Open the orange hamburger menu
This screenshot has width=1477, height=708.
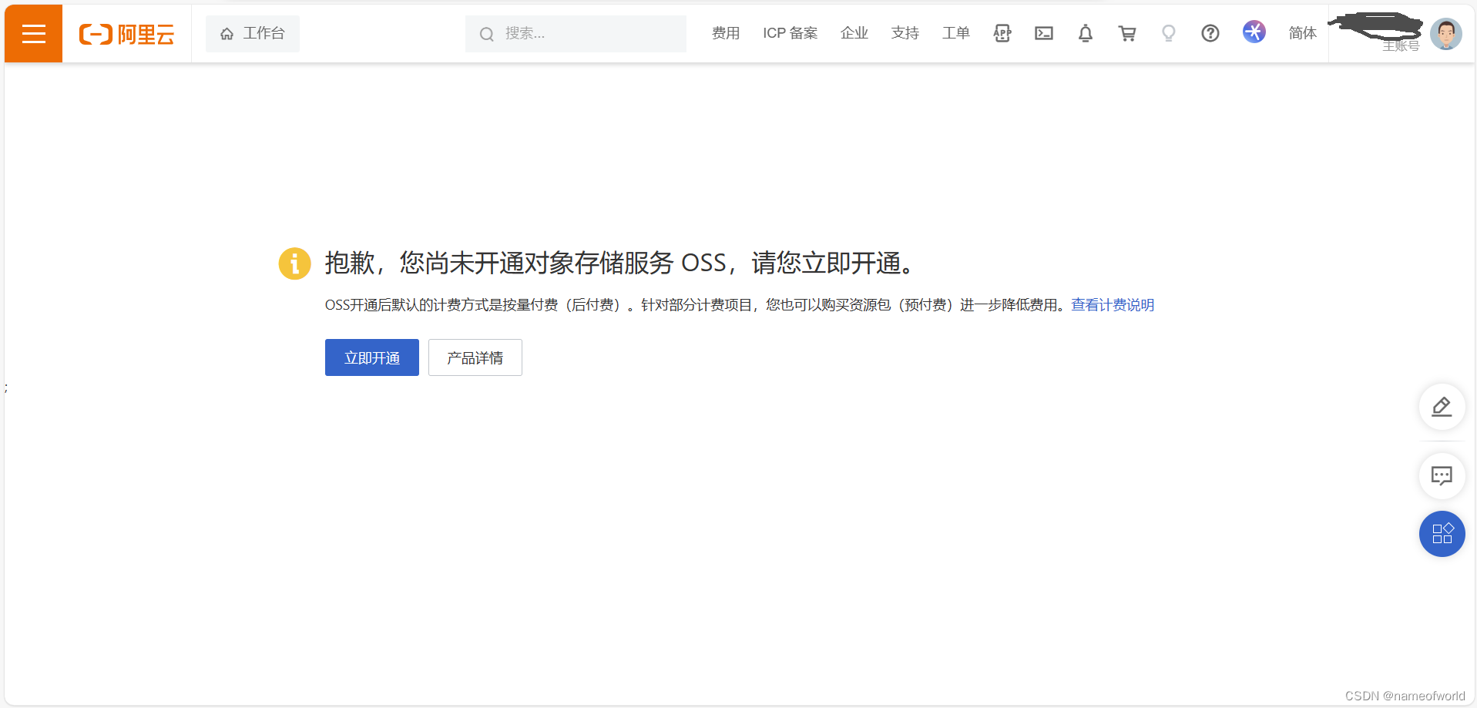coord(33,33)
